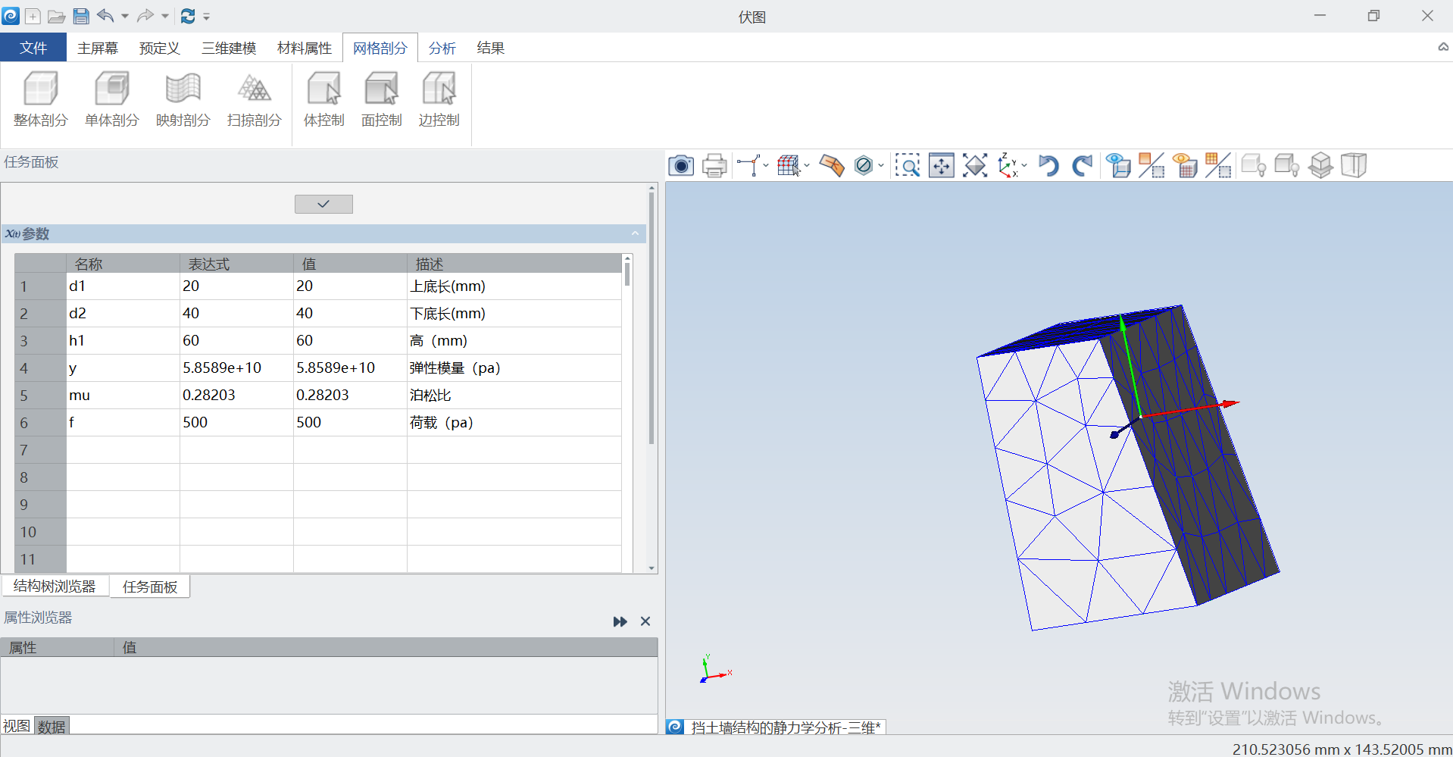Expand the coordinate-point tool dropdown
Viewport: 1453px width, 757px height.
(x=766, y=165)
